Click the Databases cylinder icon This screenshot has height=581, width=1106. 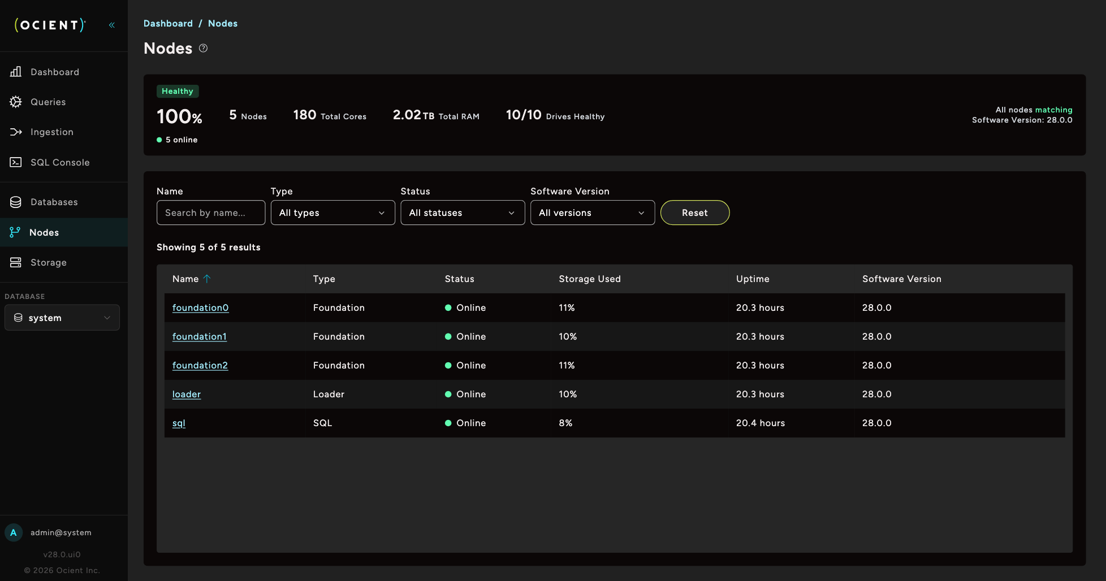click(16, 202)
